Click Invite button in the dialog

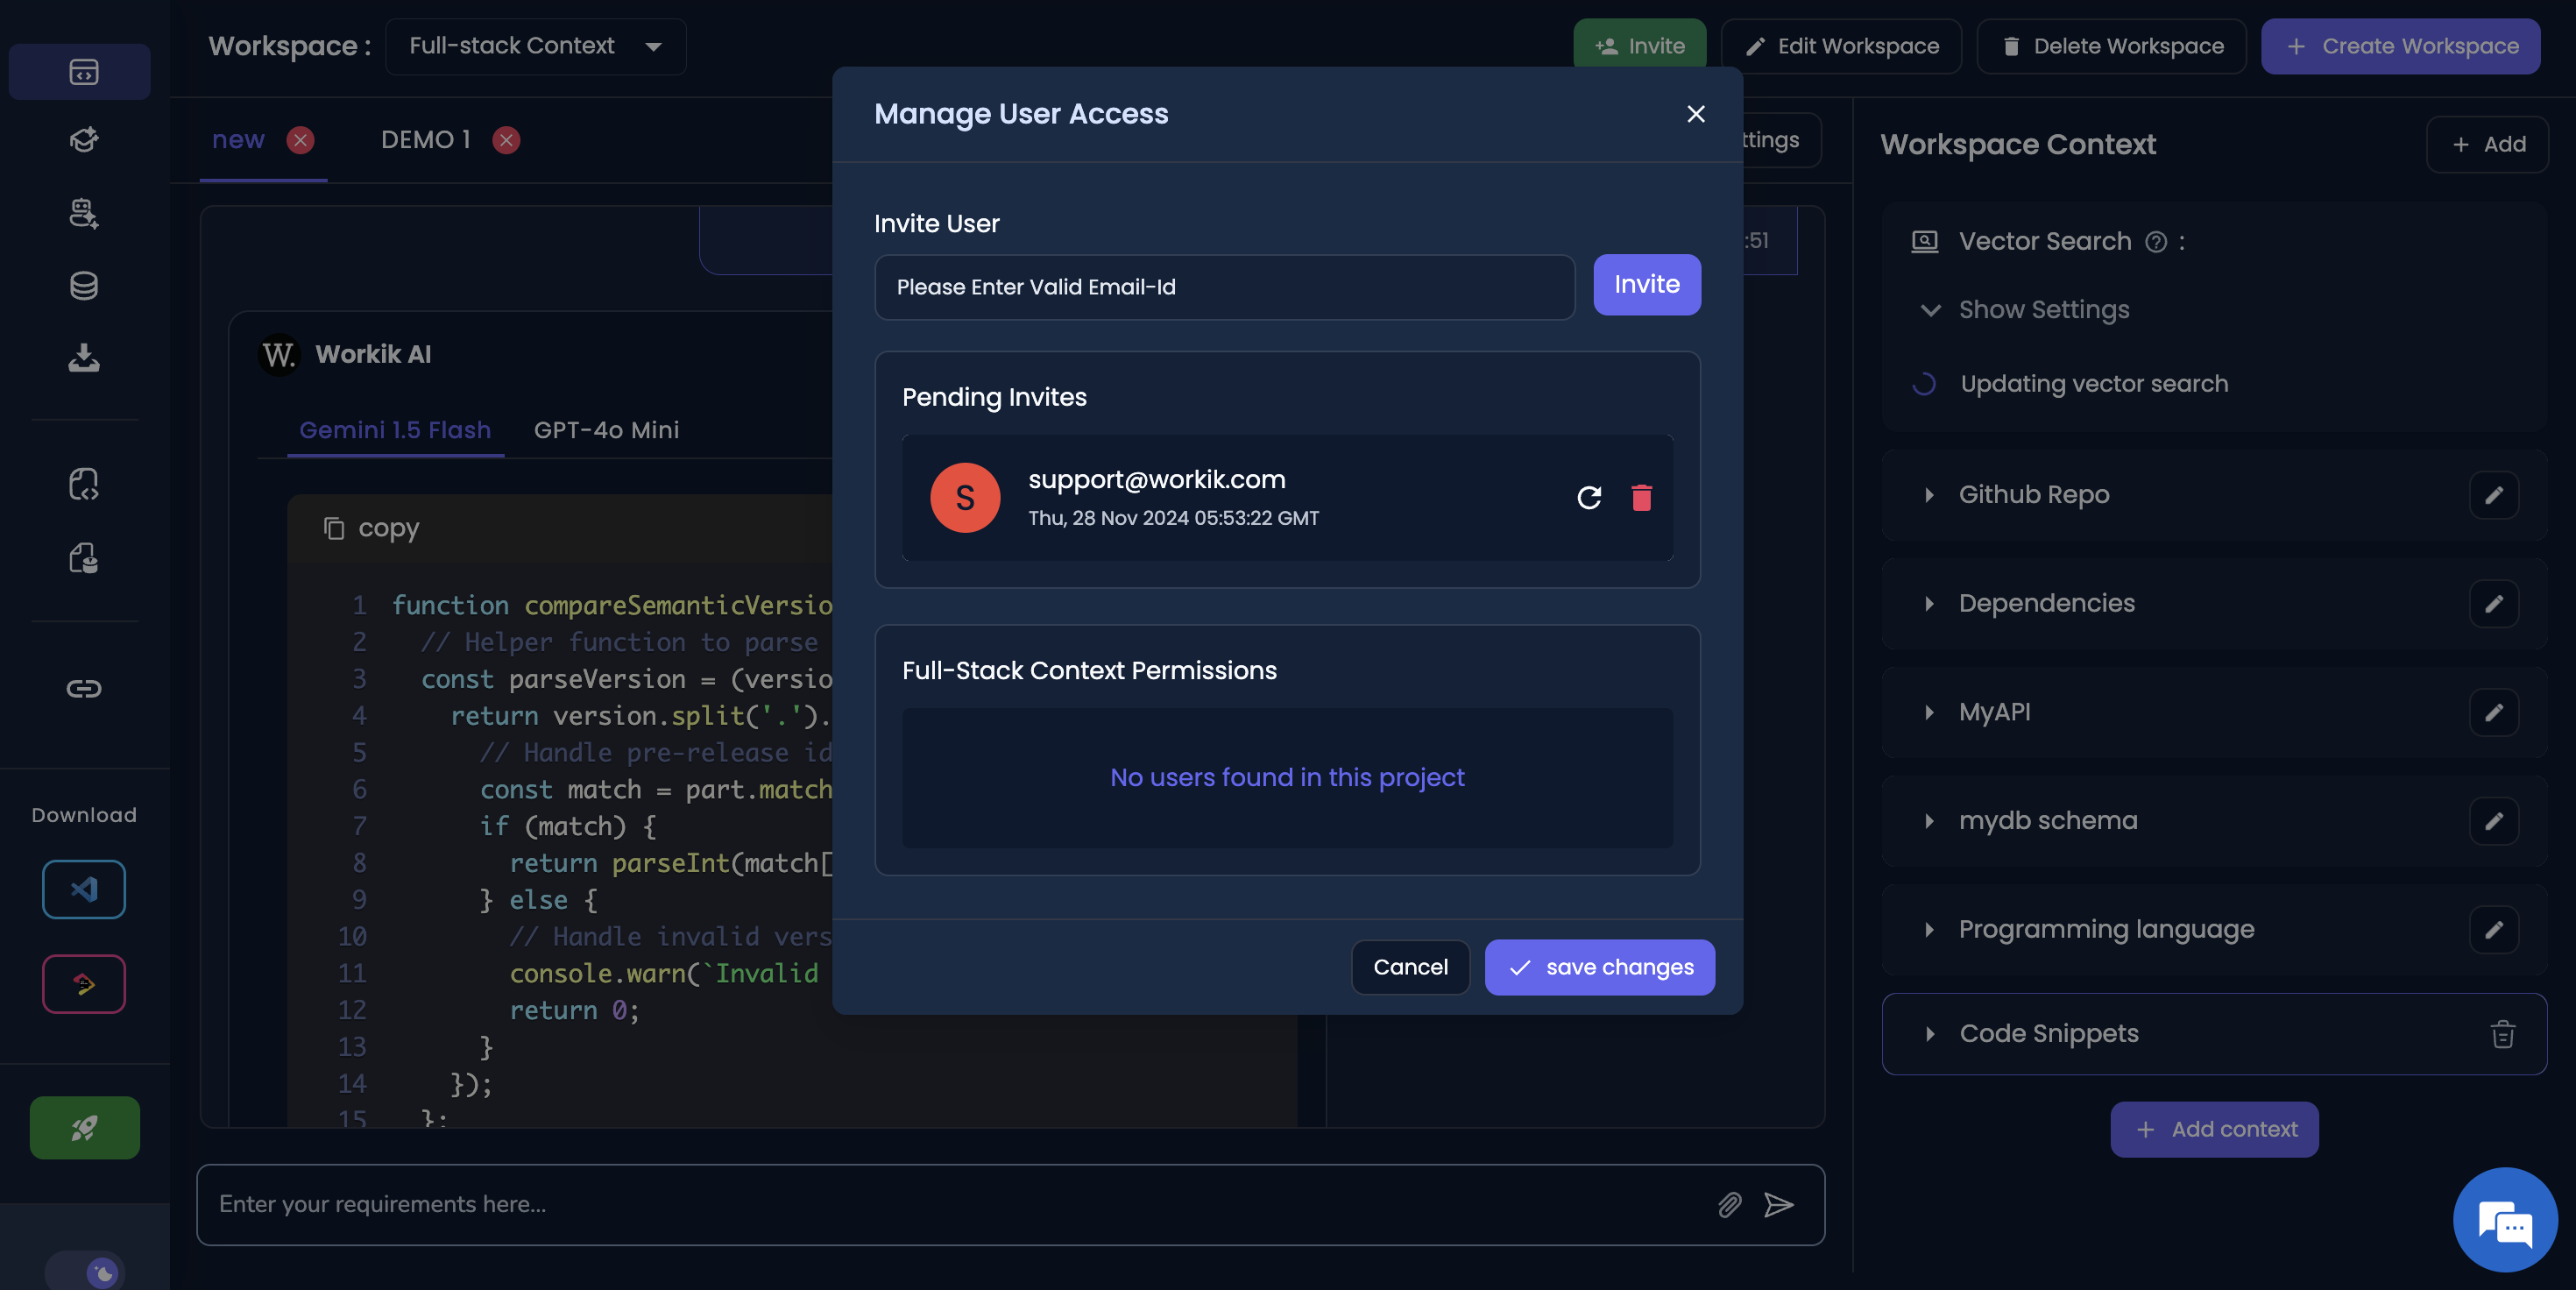1647,285
